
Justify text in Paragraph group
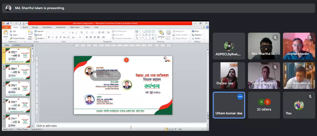[x=98, y=37]
